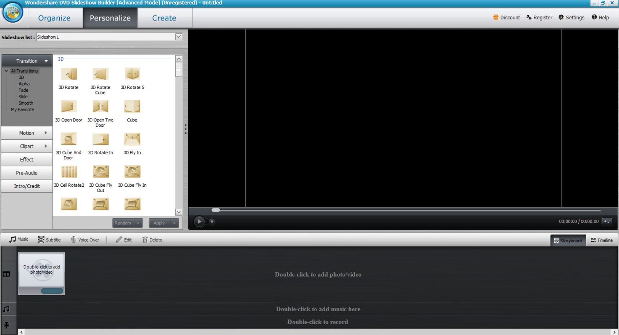The image size is (619, 335).
Task: Open the Random button dropdown arrow
Action: [x=138, y=223]
